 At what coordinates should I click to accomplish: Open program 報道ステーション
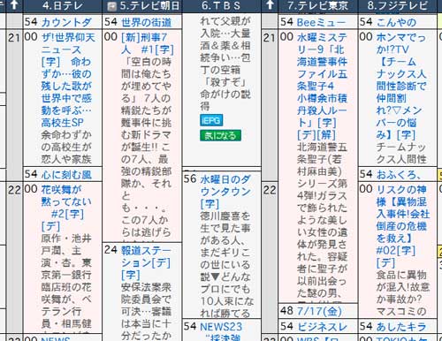pos(146,262)
